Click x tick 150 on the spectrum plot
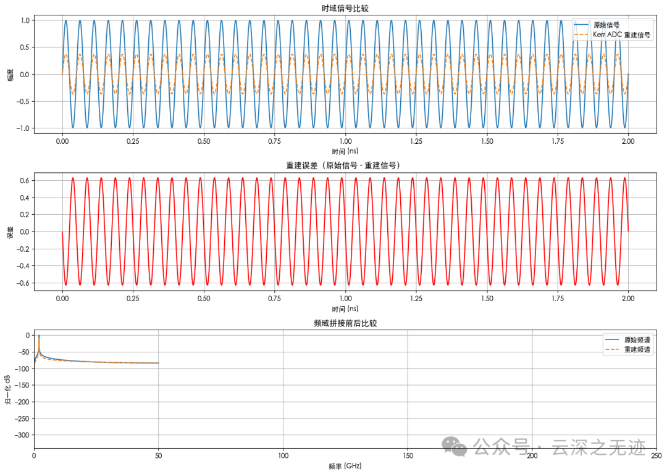Screen dimensions: 667x474 point(408,455)
